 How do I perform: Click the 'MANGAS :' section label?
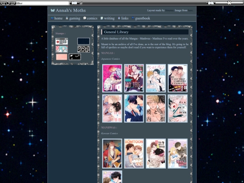click(108, 53)
